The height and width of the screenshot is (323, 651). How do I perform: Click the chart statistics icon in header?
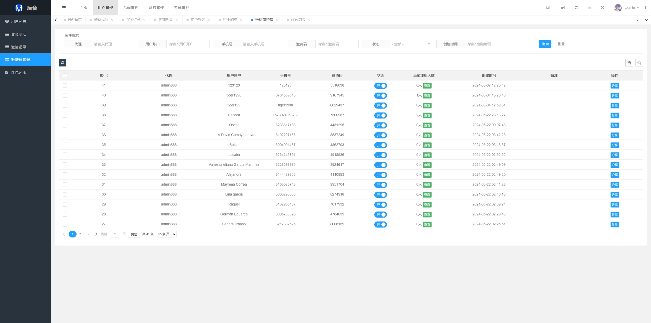pyautogui.click(x=548, y=8)
